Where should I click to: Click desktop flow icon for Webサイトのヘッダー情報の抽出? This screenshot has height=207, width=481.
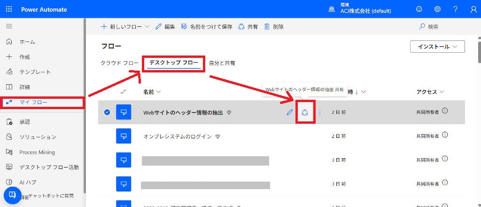(124, 112)
